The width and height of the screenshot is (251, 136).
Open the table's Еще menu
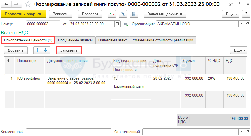(x=240, y=50)
